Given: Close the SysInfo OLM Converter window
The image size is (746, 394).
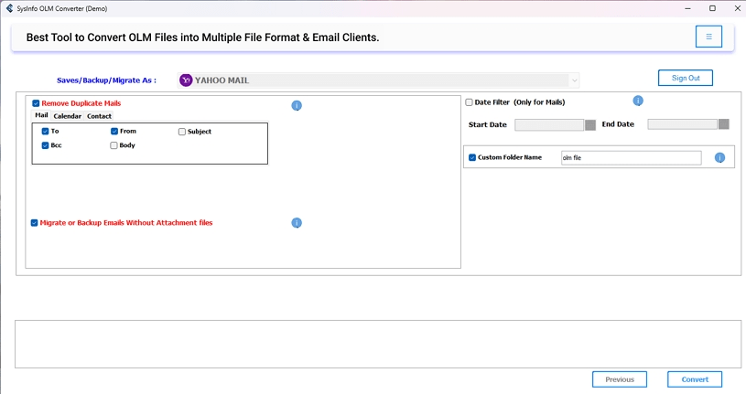Looking at the screenshot, I should [x=737, y=8].
